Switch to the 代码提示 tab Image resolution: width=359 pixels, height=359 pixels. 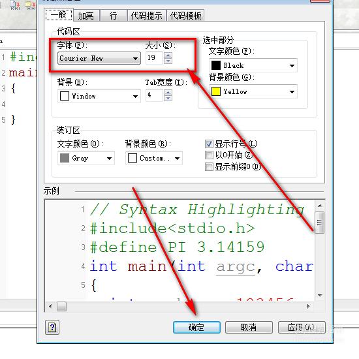tap(146, 16)
